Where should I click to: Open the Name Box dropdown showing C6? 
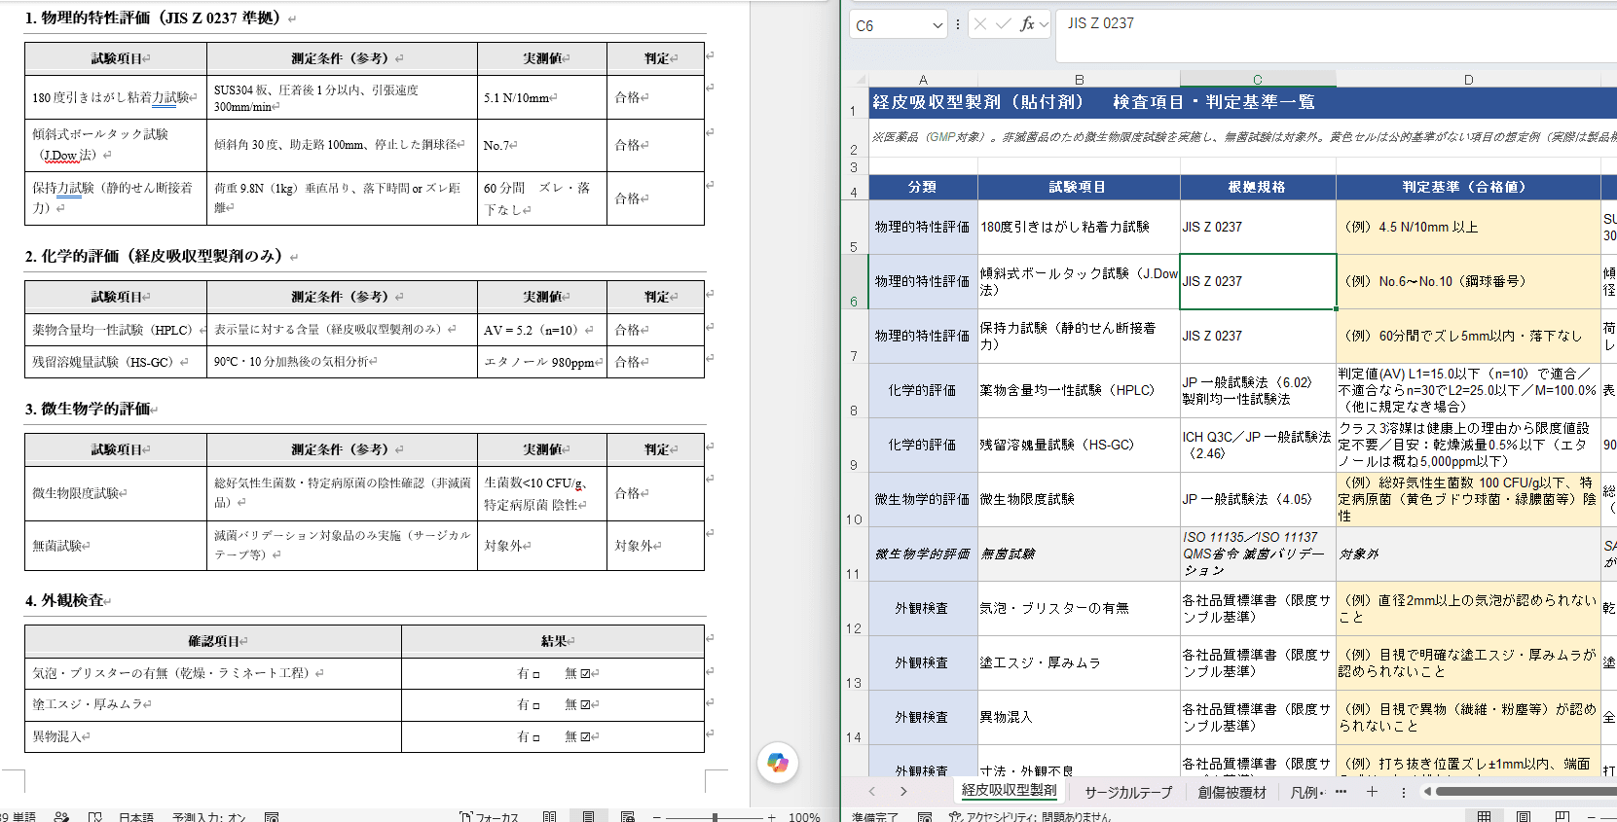coord(937,25)
